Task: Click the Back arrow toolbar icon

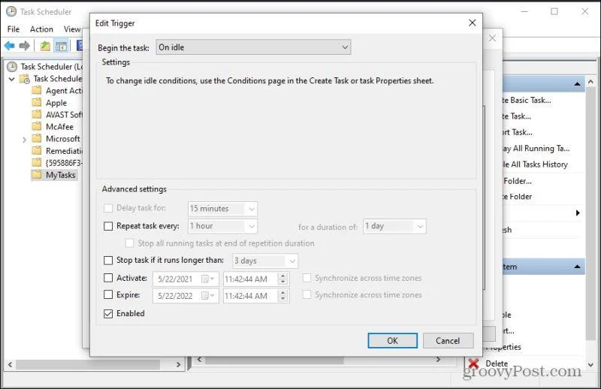Action: pyautogui.click(x=10, y=46)
